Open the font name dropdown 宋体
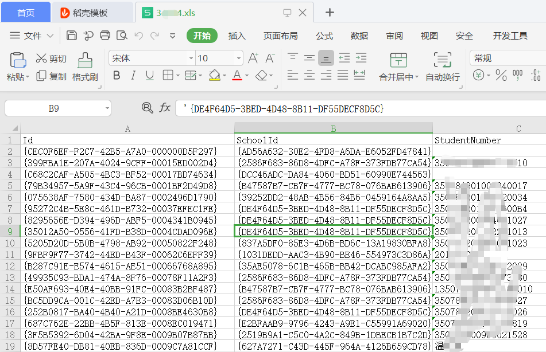The image size is (546, 352). point(191,58)
